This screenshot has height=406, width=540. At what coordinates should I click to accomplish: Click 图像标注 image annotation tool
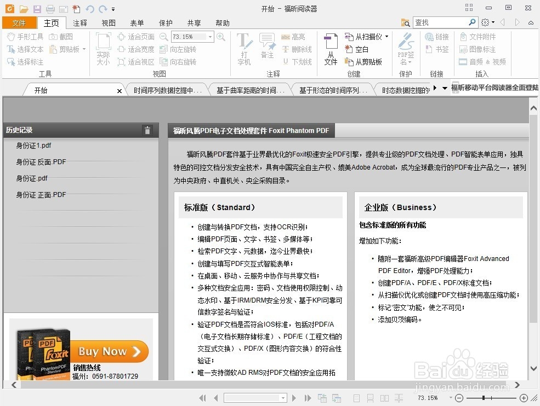coord(478,49)
